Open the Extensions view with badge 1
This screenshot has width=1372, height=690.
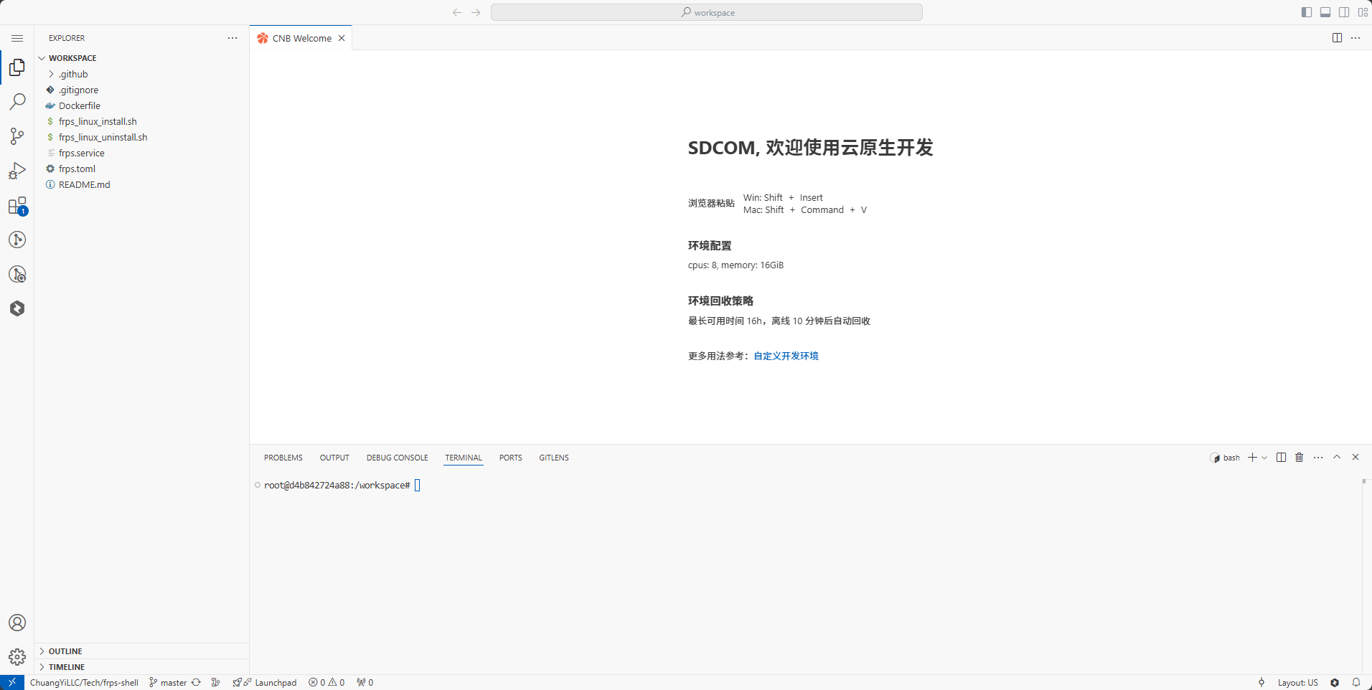[x=17, y=206]
